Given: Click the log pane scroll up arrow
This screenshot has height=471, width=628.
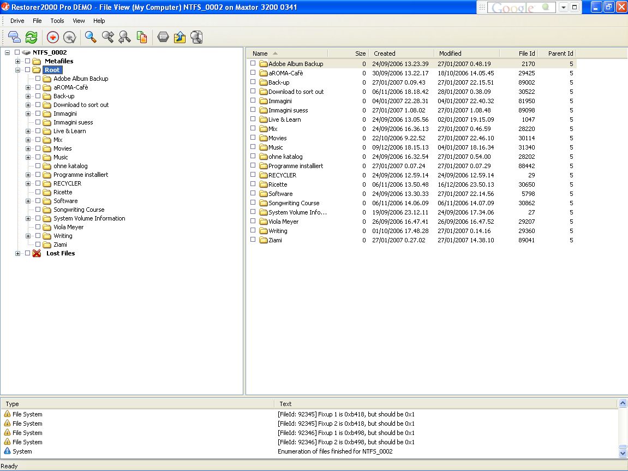Looking at the screenshot, I should (623, 403).
